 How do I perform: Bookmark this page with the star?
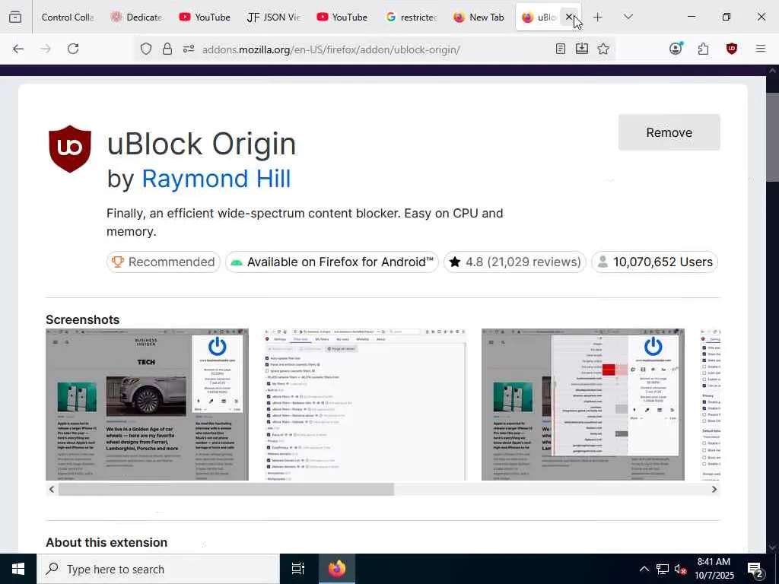[603, 49]
